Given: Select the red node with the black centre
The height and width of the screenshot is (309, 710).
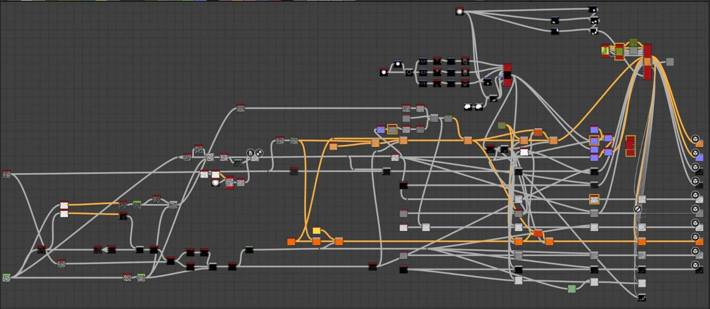Looking at the screenshot, I should pos(507,75).
